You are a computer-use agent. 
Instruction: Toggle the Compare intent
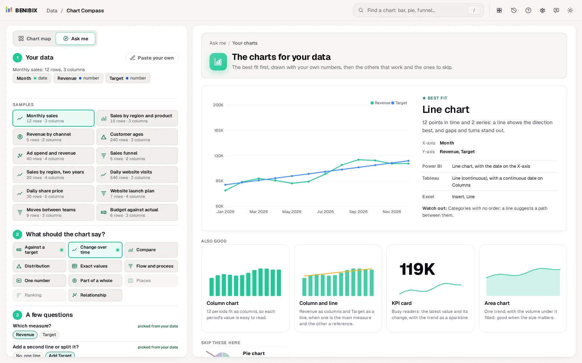tap(151, 250)
